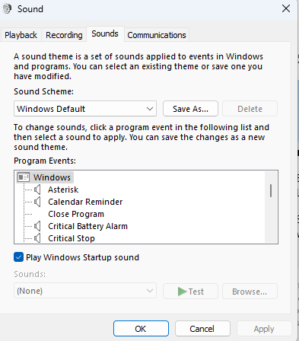Click the Browse... button
This screenshot has height=341, width=299.
click(250, 292)
